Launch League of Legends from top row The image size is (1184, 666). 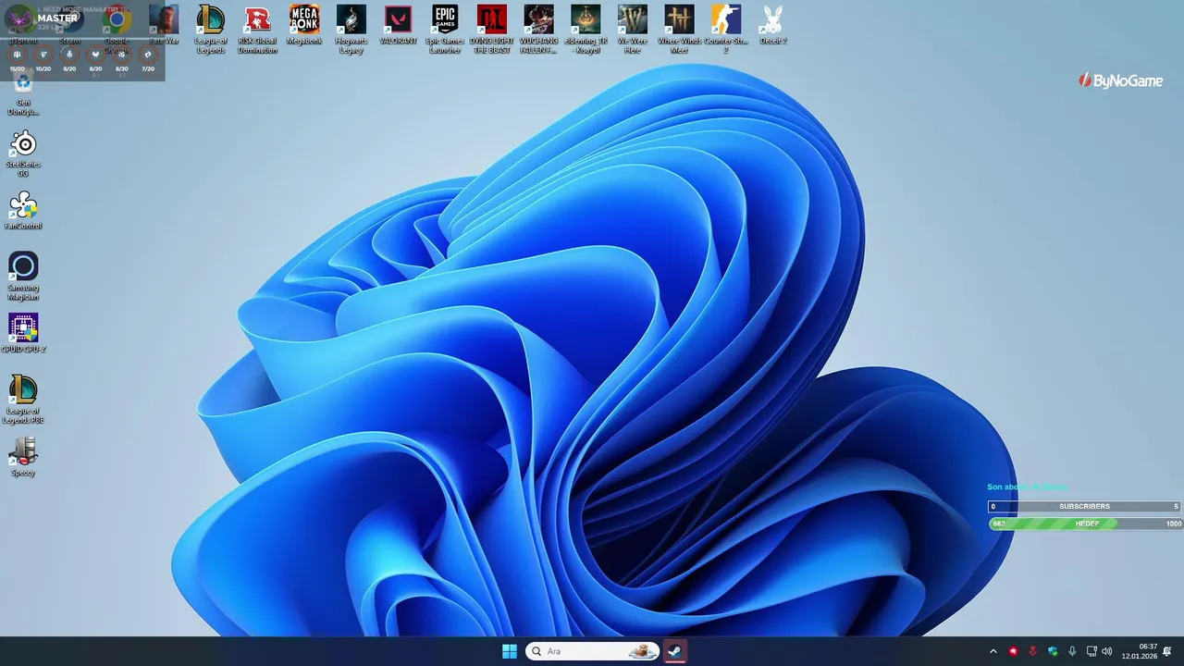211,30
